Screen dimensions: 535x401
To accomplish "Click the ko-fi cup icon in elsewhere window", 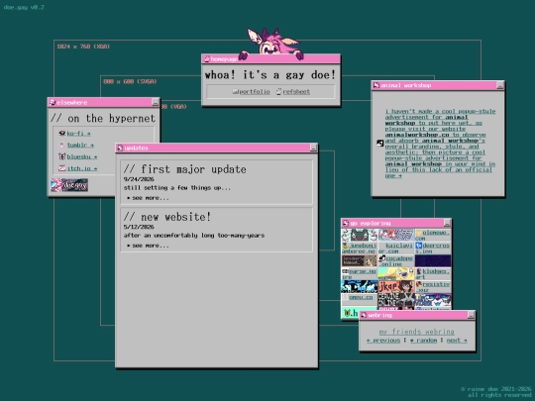I will 61,134.
